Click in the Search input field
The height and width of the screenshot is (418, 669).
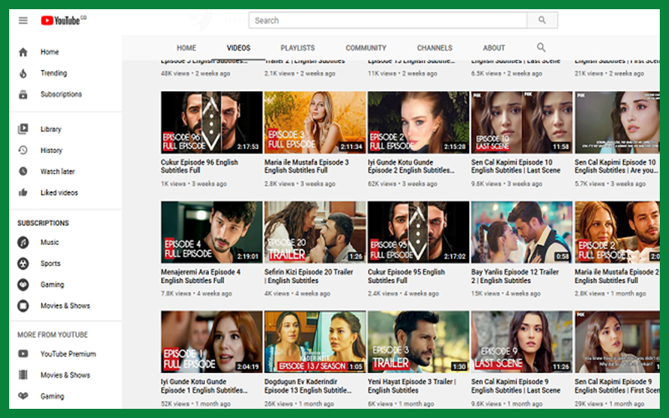(388, 20)
